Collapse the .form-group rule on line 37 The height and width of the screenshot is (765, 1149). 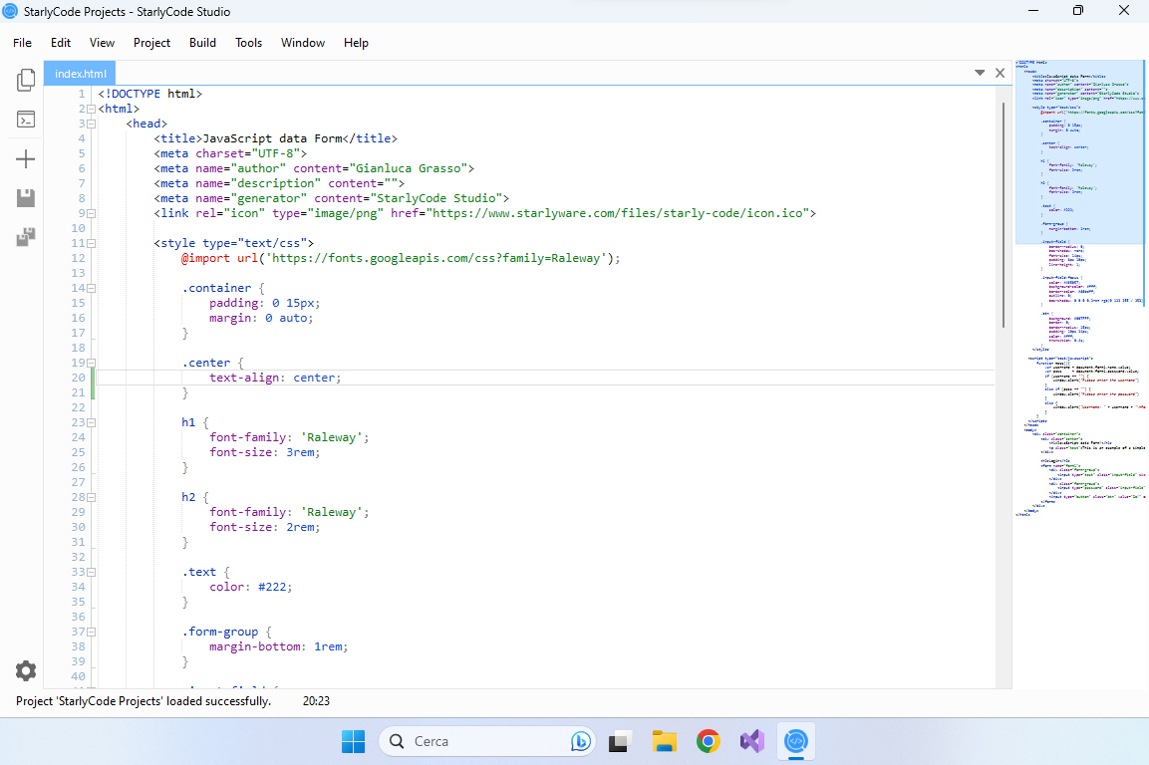coord(92,632)
